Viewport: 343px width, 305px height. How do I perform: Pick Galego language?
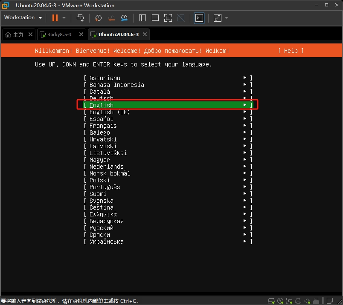(168, 132)
